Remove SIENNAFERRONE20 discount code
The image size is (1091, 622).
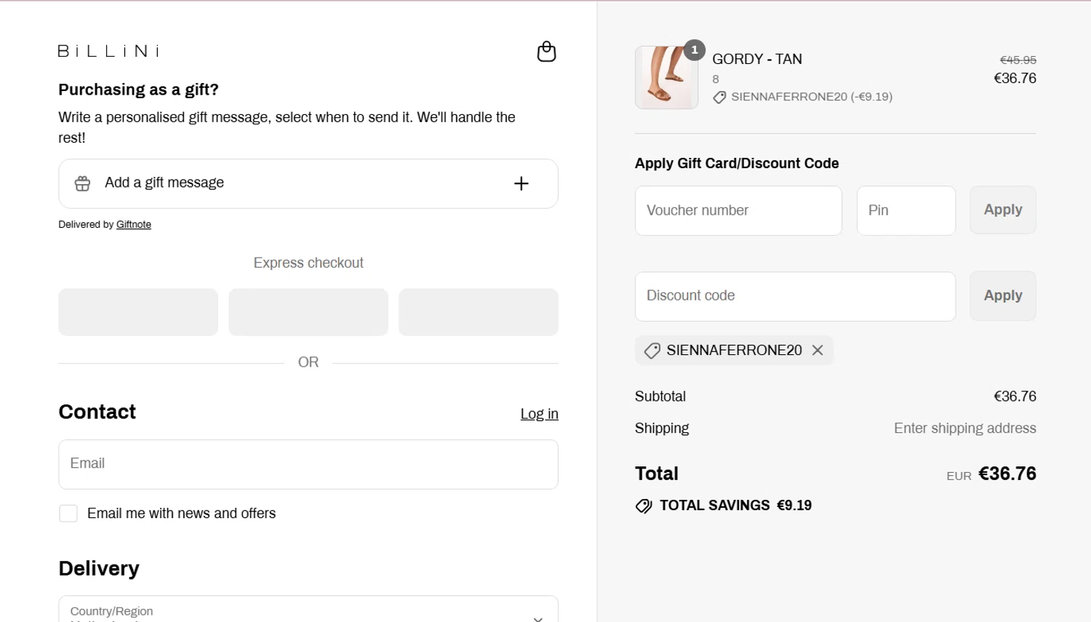coord(818,350)
